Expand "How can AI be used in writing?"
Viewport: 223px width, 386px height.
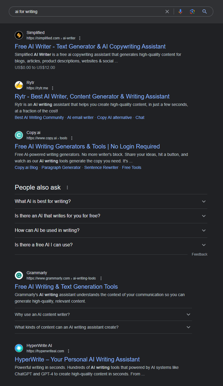(111, 230)
